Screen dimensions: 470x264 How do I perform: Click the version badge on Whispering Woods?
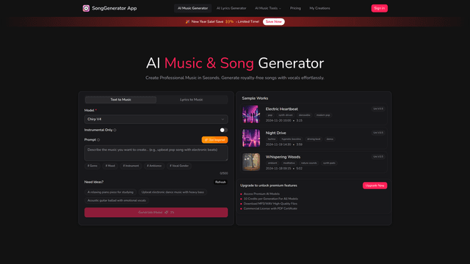click(378, 157)
